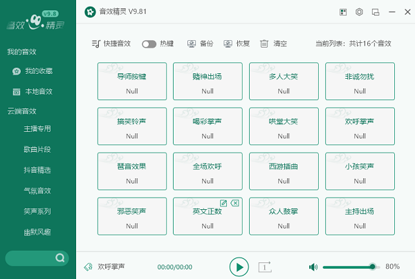415x279 pixels.
Task: Click the skin theme icon in title bar
Action: point(343,12)
